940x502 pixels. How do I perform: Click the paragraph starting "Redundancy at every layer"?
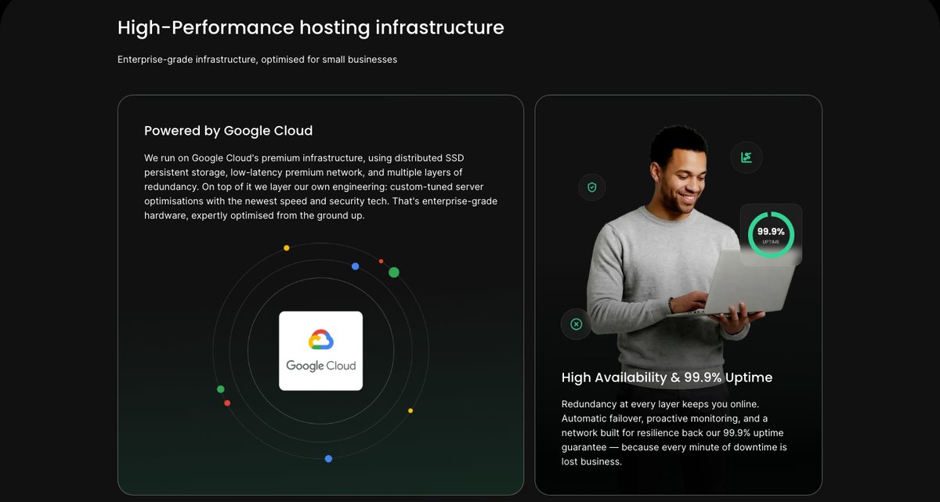pyautogui.click(x=674, y=433)
